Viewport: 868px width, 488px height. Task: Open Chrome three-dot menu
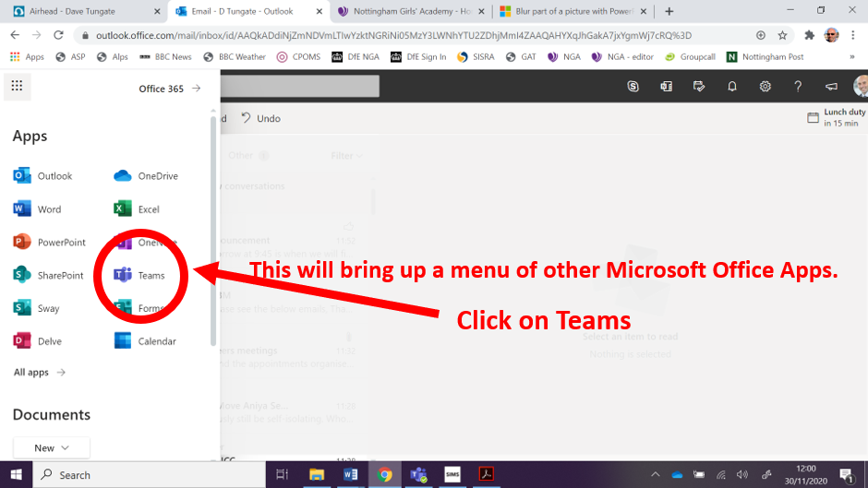[853, 35]
